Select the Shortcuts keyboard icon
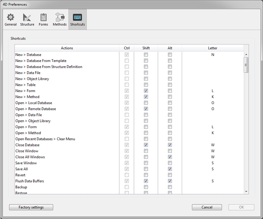The width and height of the screenshot is (263, 219). (77, 17)
